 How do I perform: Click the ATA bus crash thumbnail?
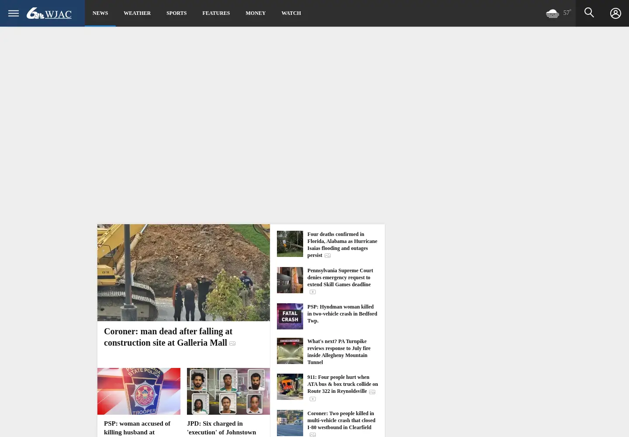tap(290, 387)
